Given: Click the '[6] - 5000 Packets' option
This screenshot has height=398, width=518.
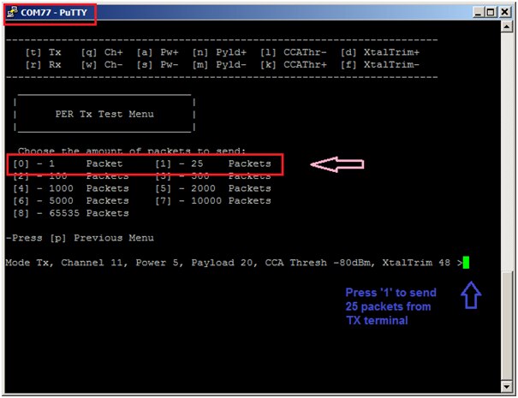Looking at the screenshot, I should click(71, 201).
